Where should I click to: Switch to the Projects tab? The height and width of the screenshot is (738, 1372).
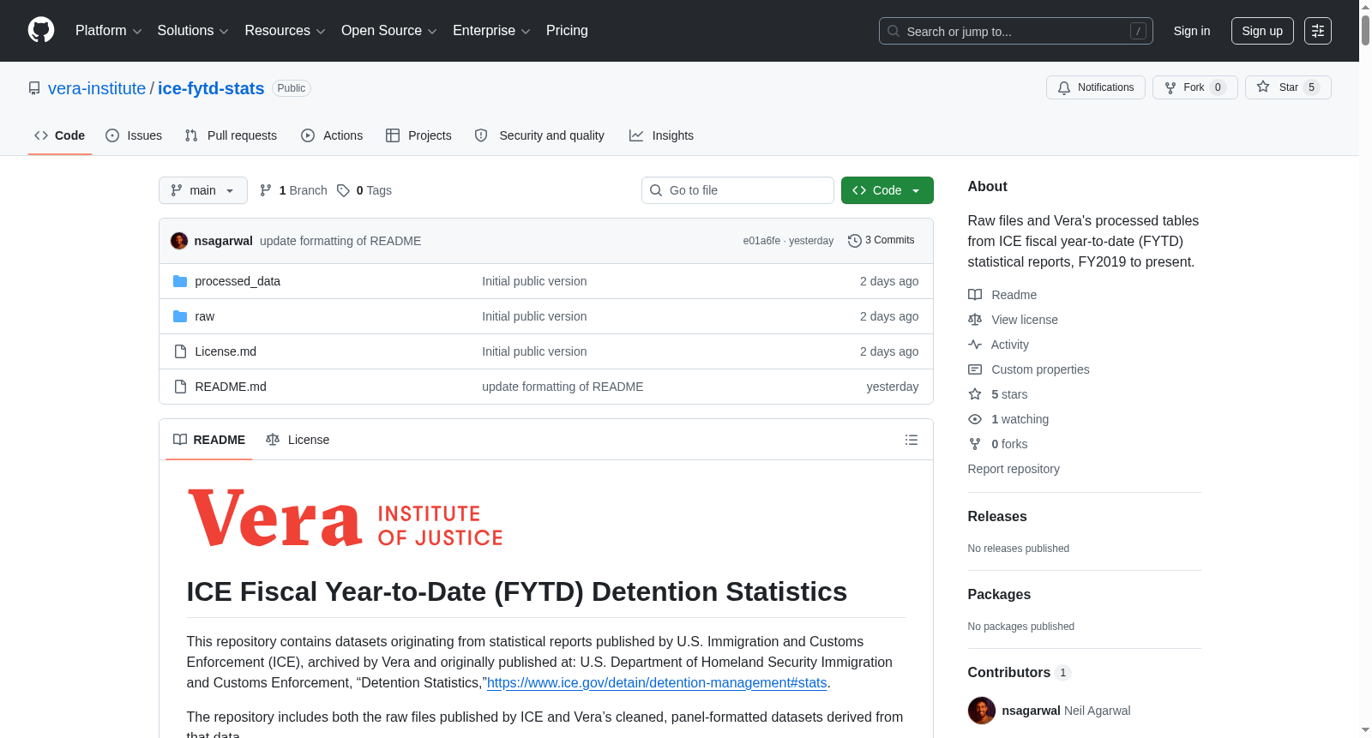point(418,135)
